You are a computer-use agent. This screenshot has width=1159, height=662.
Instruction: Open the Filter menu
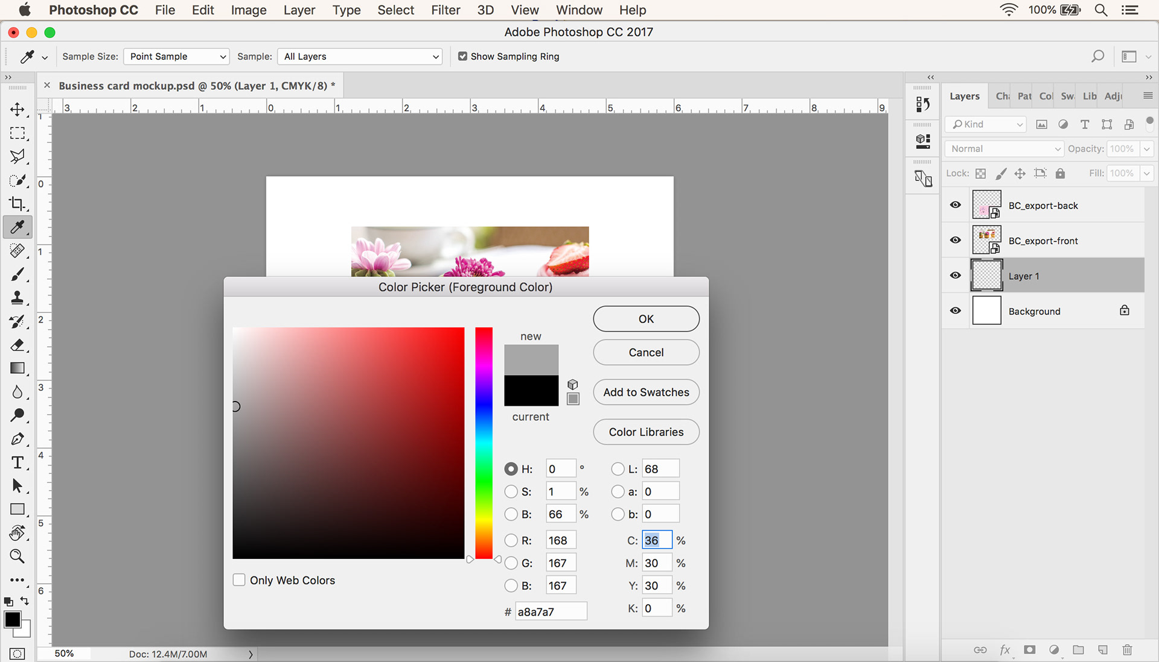(445, 10)
